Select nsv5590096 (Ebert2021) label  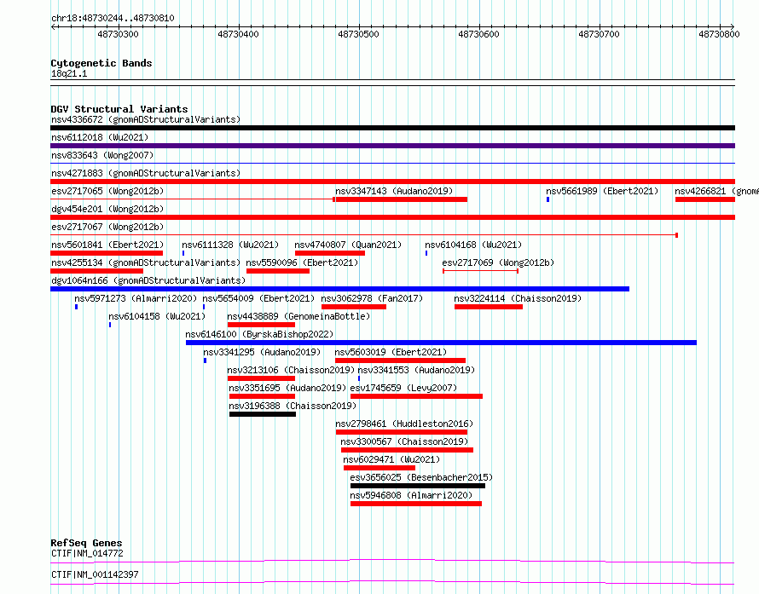click(302, 262)
